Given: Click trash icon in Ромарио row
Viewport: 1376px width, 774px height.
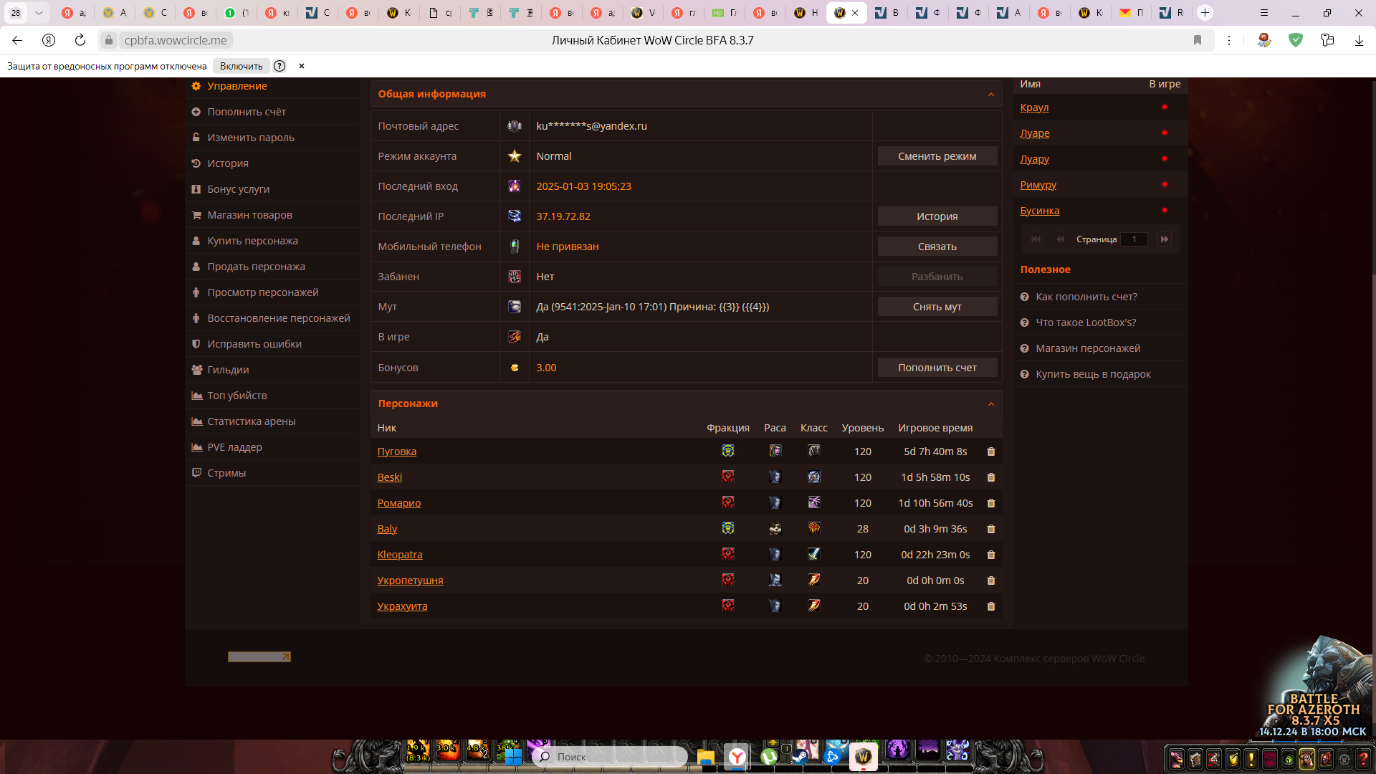Looking at the screenshot, I should (991, 503).
